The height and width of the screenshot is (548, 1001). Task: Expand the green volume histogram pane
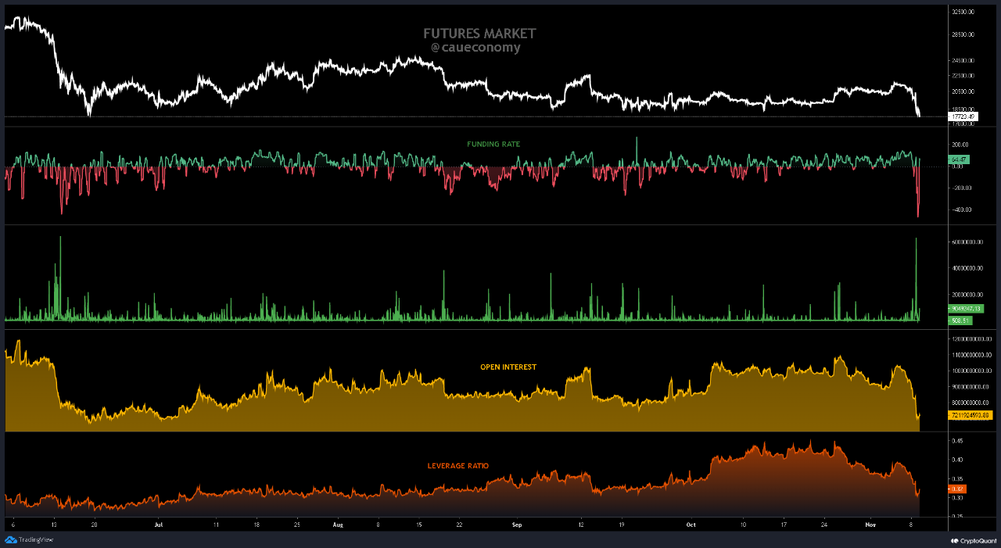(x=469, y=278)
